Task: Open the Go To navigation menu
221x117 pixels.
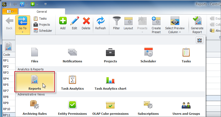Action: tap(23, 25)
